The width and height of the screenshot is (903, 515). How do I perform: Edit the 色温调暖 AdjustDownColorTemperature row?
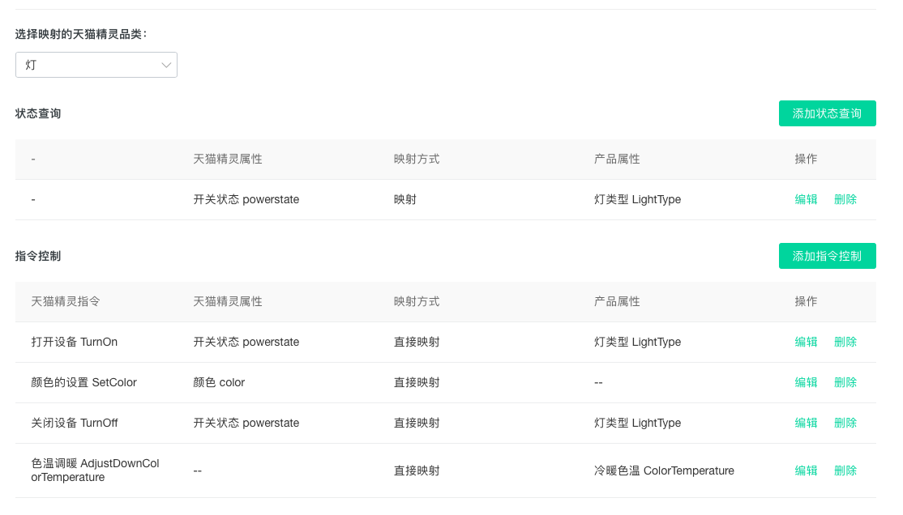point(806,470)
